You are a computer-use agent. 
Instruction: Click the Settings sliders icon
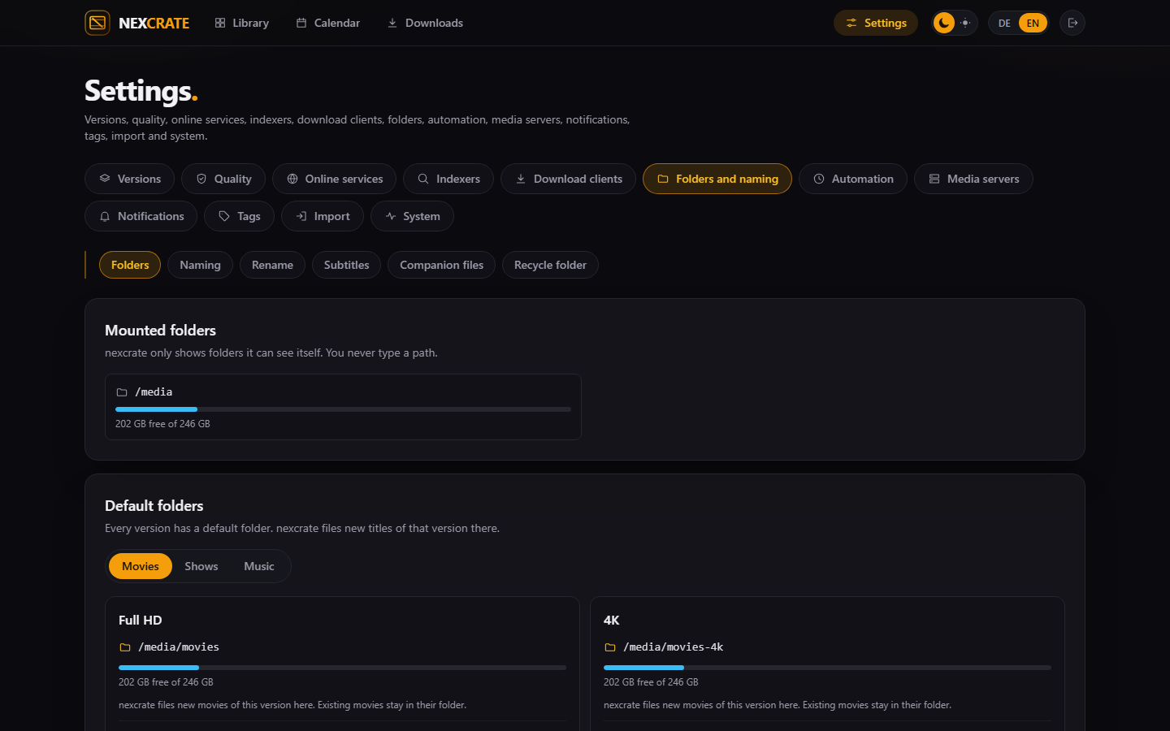pos(851,23)
